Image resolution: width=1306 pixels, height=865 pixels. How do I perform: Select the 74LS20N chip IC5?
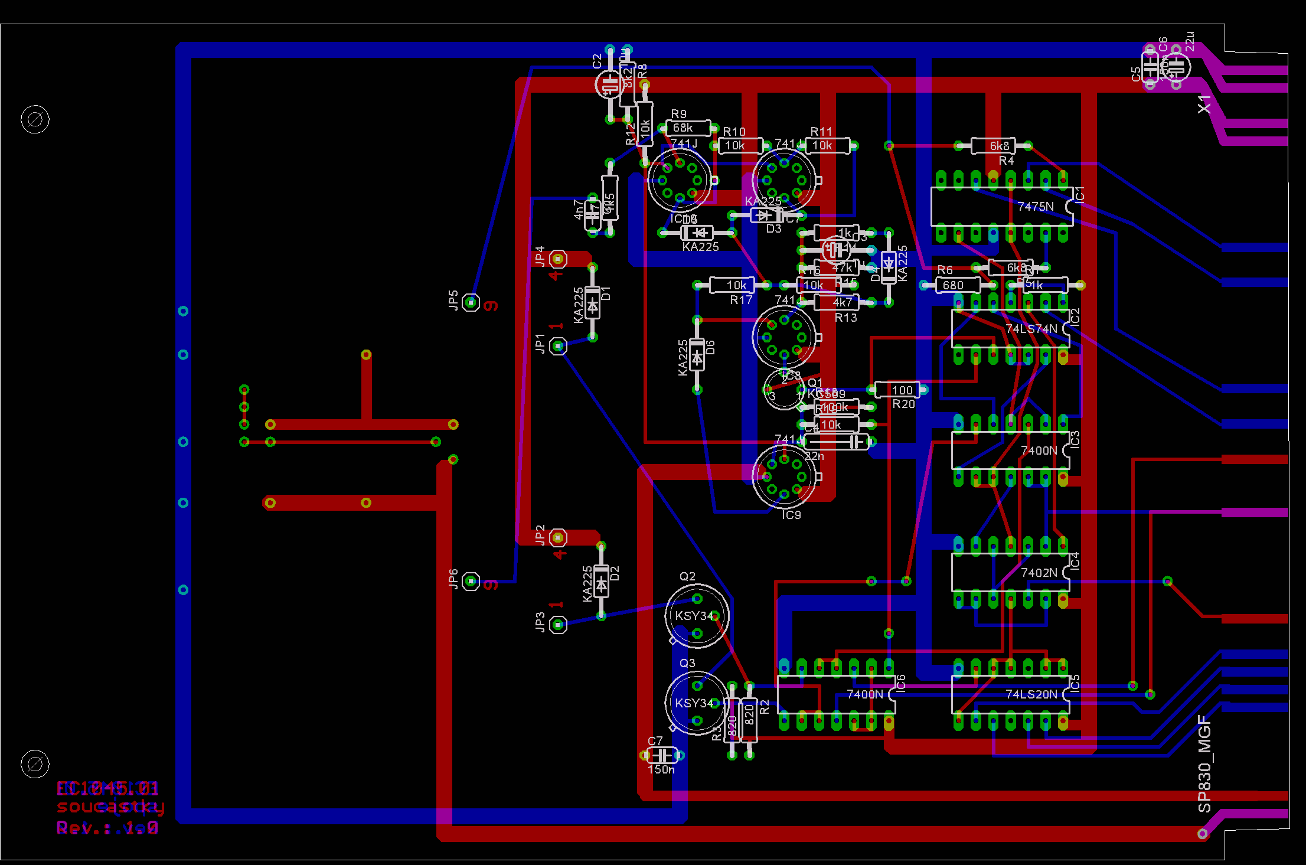point(1010,694)
